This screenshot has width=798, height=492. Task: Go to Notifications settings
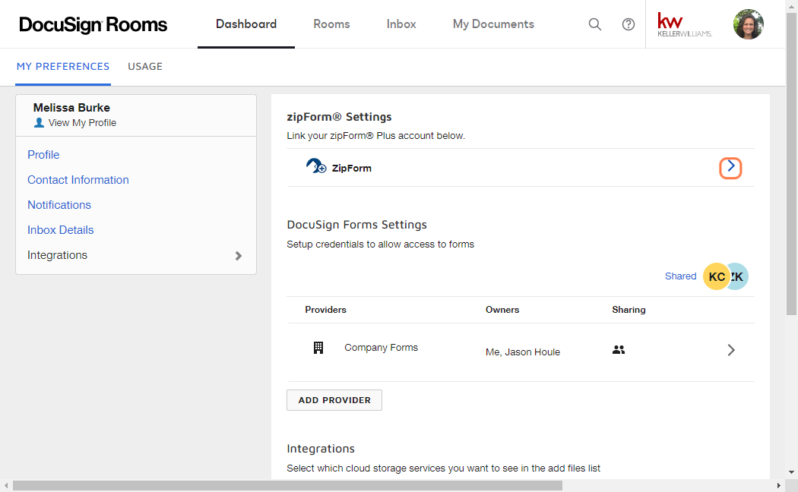59,205
